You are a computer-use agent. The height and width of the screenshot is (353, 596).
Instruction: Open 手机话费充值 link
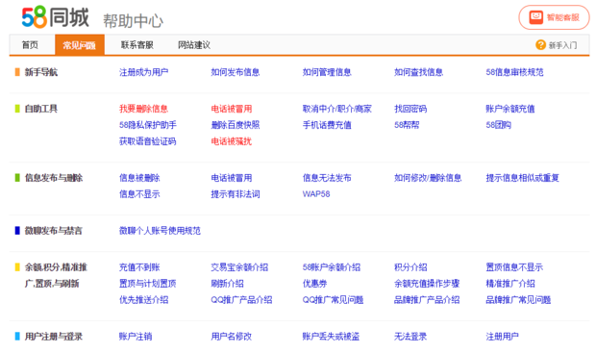(327, 125)
